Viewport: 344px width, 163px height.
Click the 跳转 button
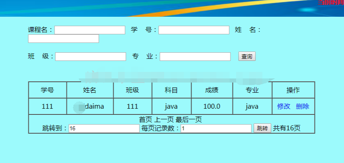pyautogui.click(x=262, y=128)
